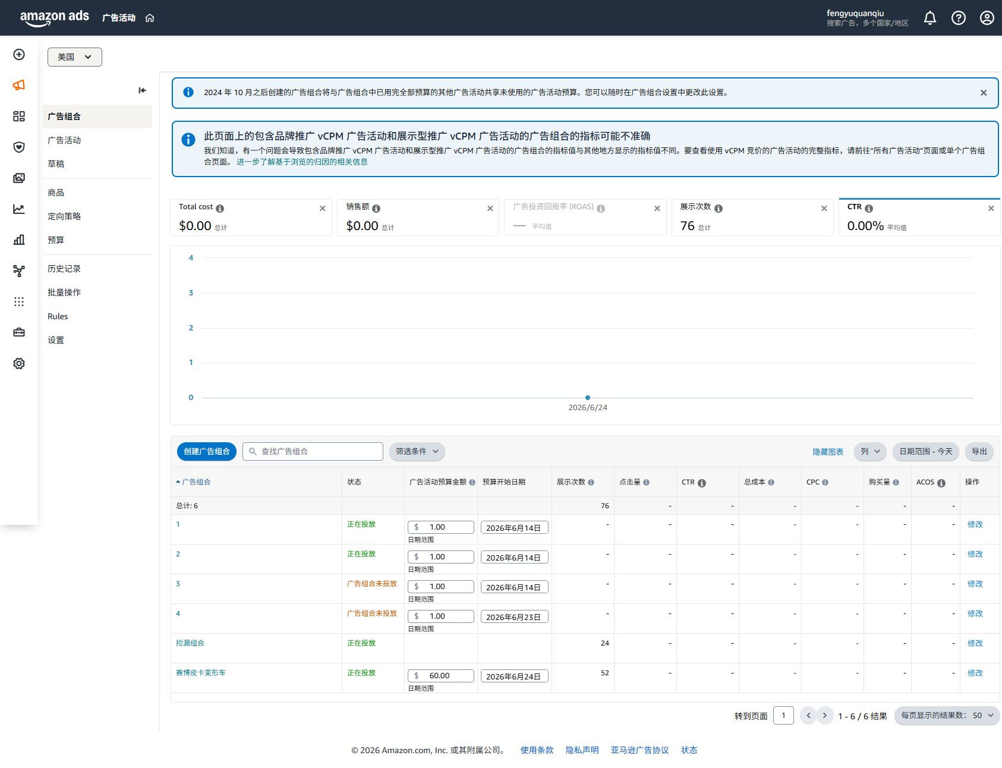
Task: Open portfolio 赛博皮卡变形车 link
Action: (201, 673)
